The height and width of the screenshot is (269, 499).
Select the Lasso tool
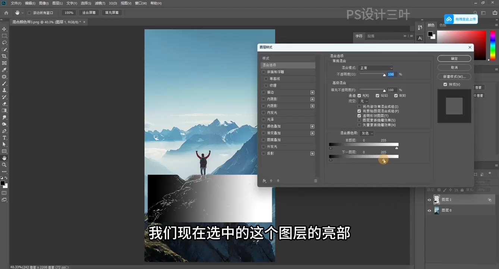coord(4,43)
